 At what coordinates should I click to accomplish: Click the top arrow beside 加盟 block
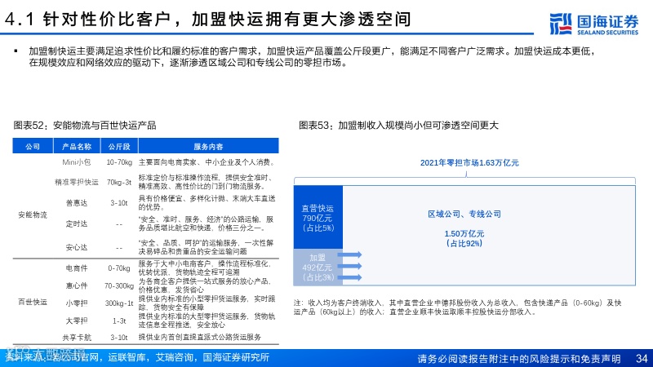[x=349, y=254]
